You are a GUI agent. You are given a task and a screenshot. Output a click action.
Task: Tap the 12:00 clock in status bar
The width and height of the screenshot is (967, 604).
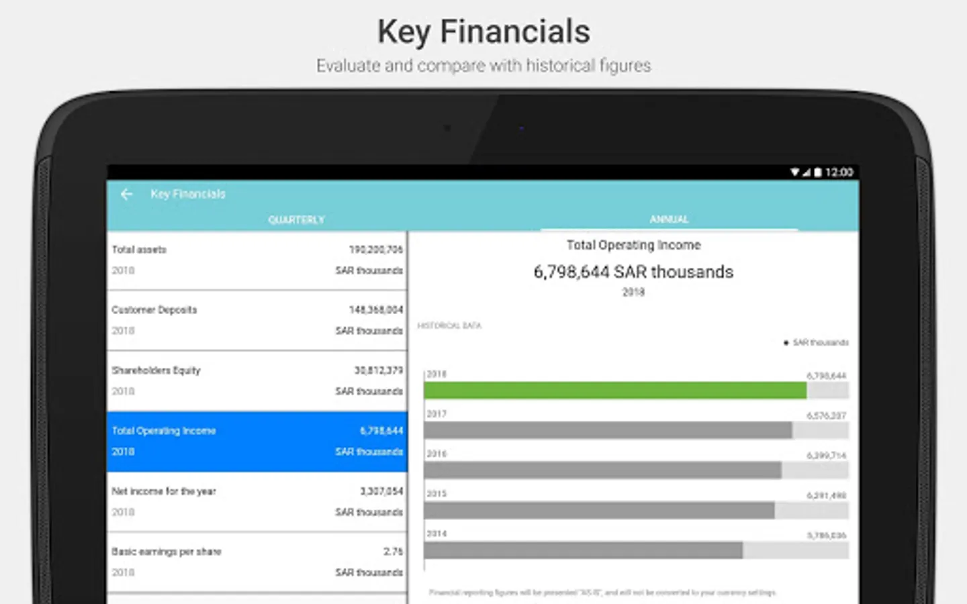click(839, 172)
